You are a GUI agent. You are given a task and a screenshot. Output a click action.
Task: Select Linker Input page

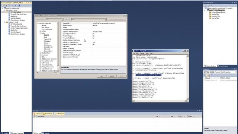tap(45, 37)
